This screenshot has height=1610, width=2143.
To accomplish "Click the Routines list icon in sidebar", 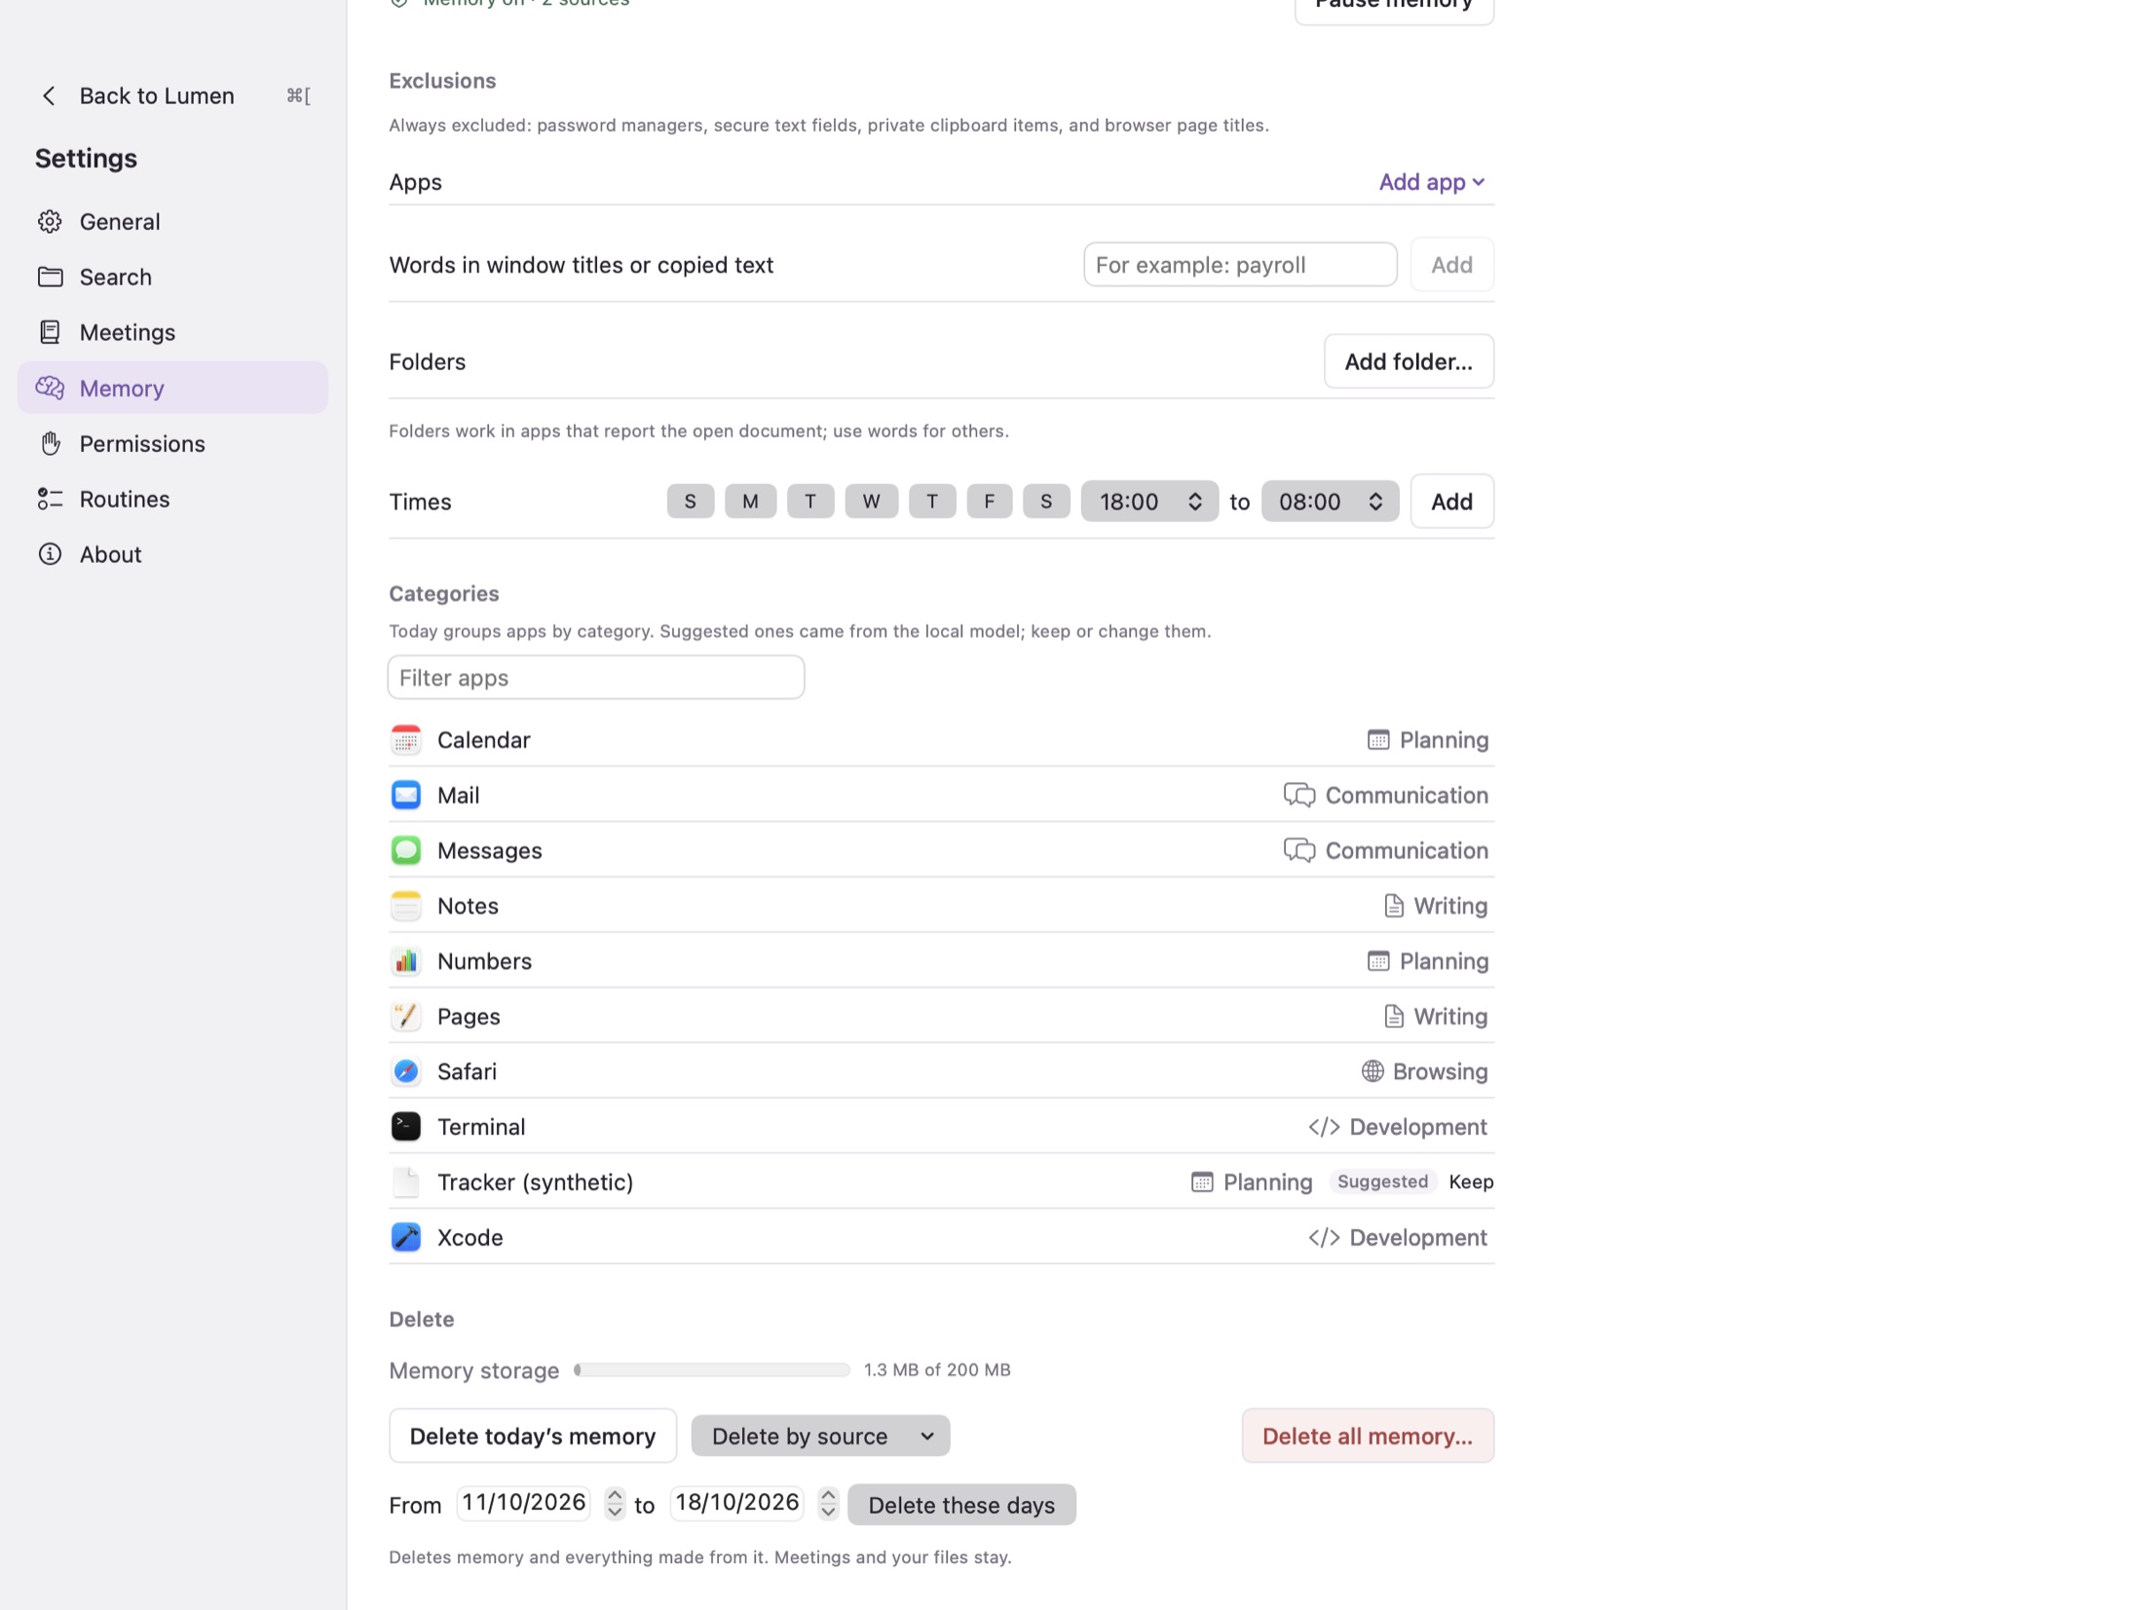I will coord(50,500).
